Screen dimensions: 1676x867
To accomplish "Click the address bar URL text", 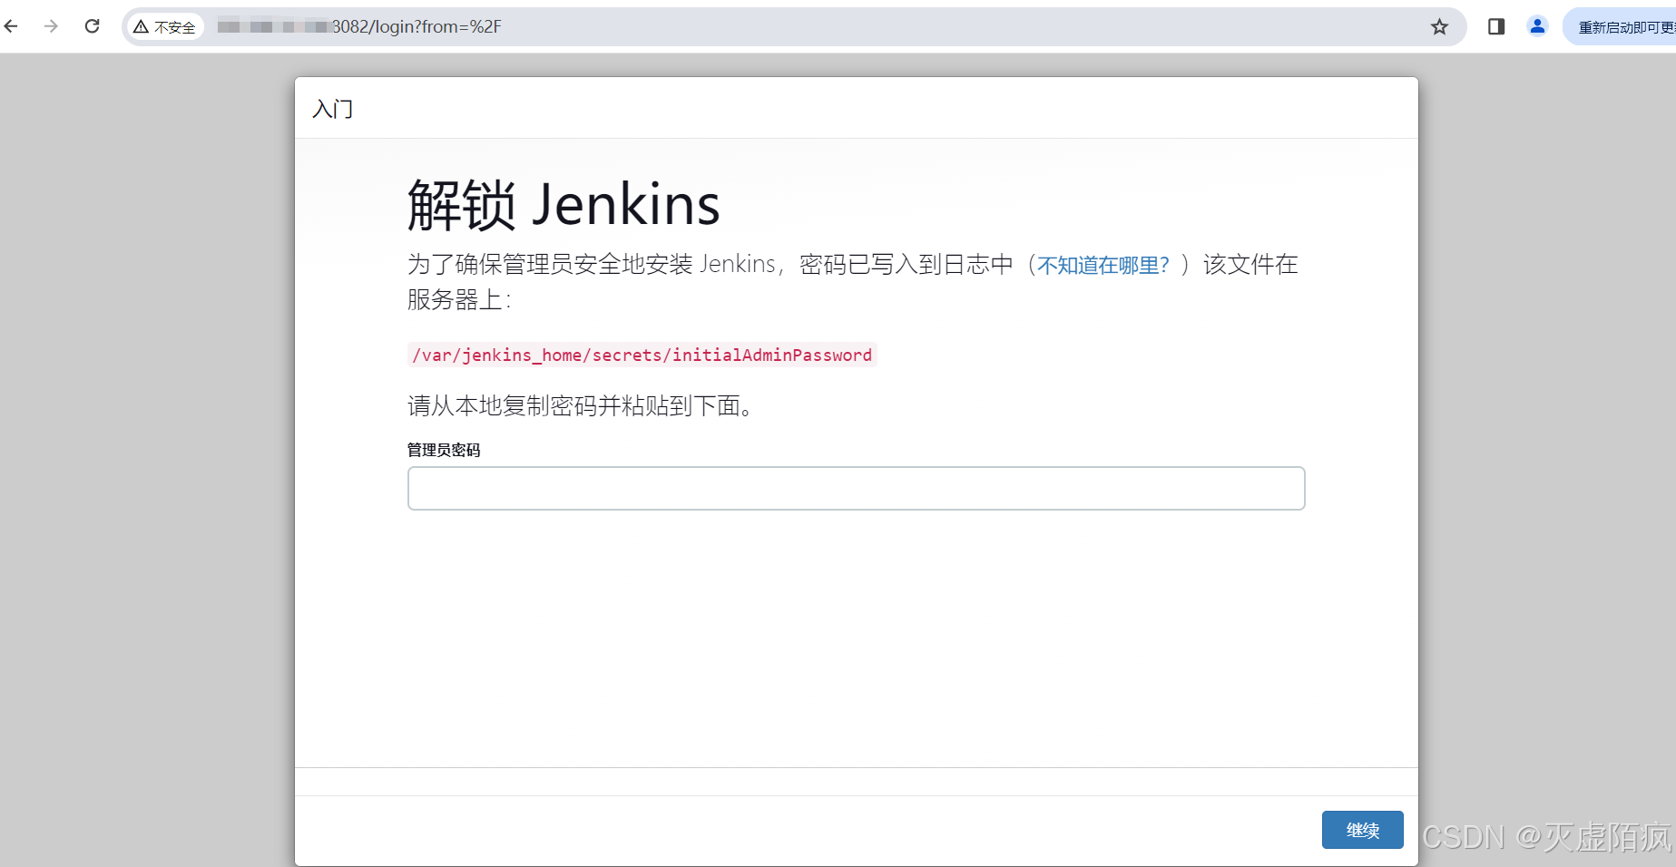I will [359, 27].
